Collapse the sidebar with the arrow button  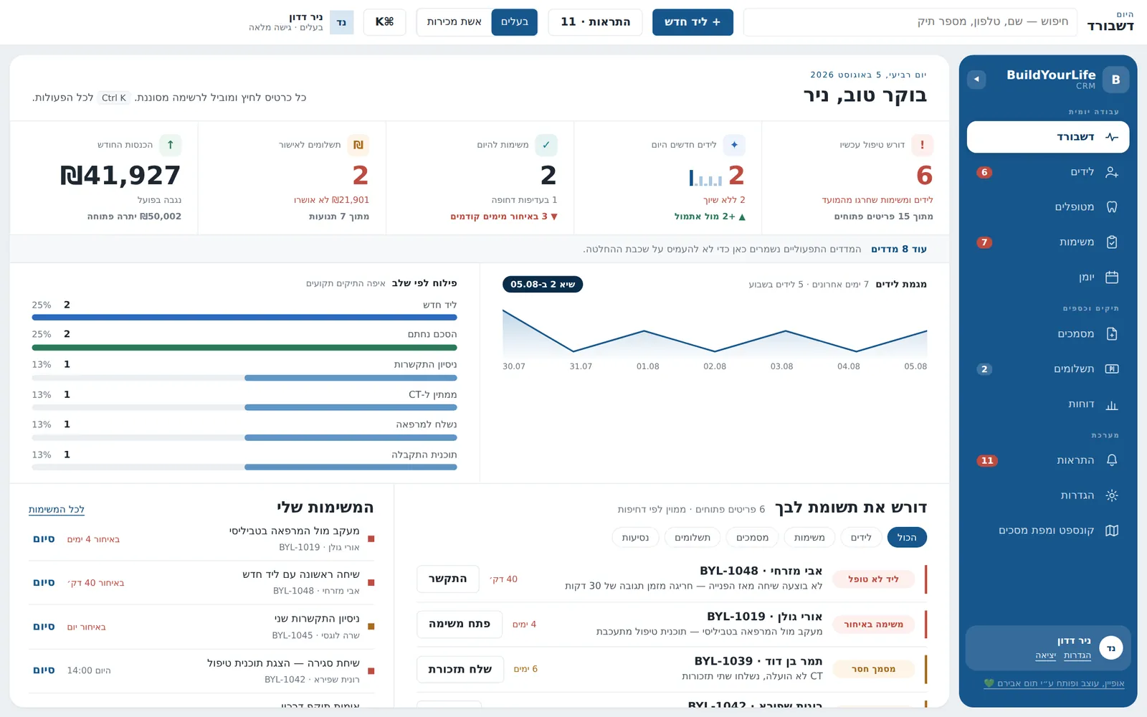point(976,80)
